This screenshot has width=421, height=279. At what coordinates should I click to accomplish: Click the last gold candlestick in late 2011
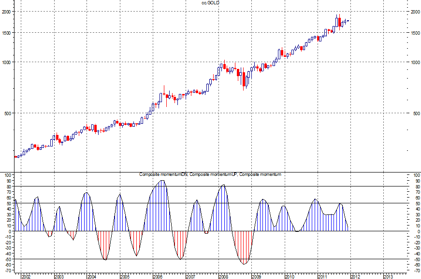(348, 21)
